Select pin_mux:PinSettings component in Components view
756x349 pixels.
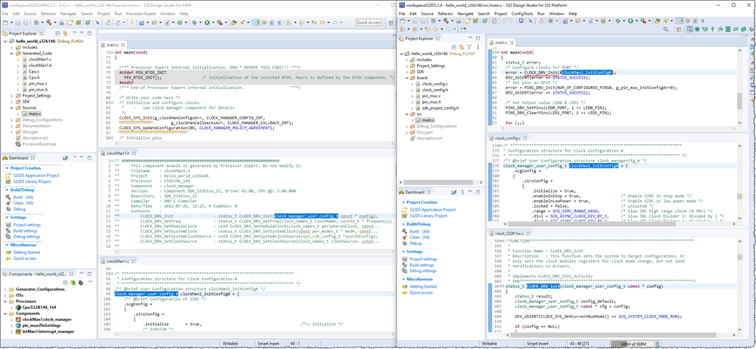(x=43, y=326)
